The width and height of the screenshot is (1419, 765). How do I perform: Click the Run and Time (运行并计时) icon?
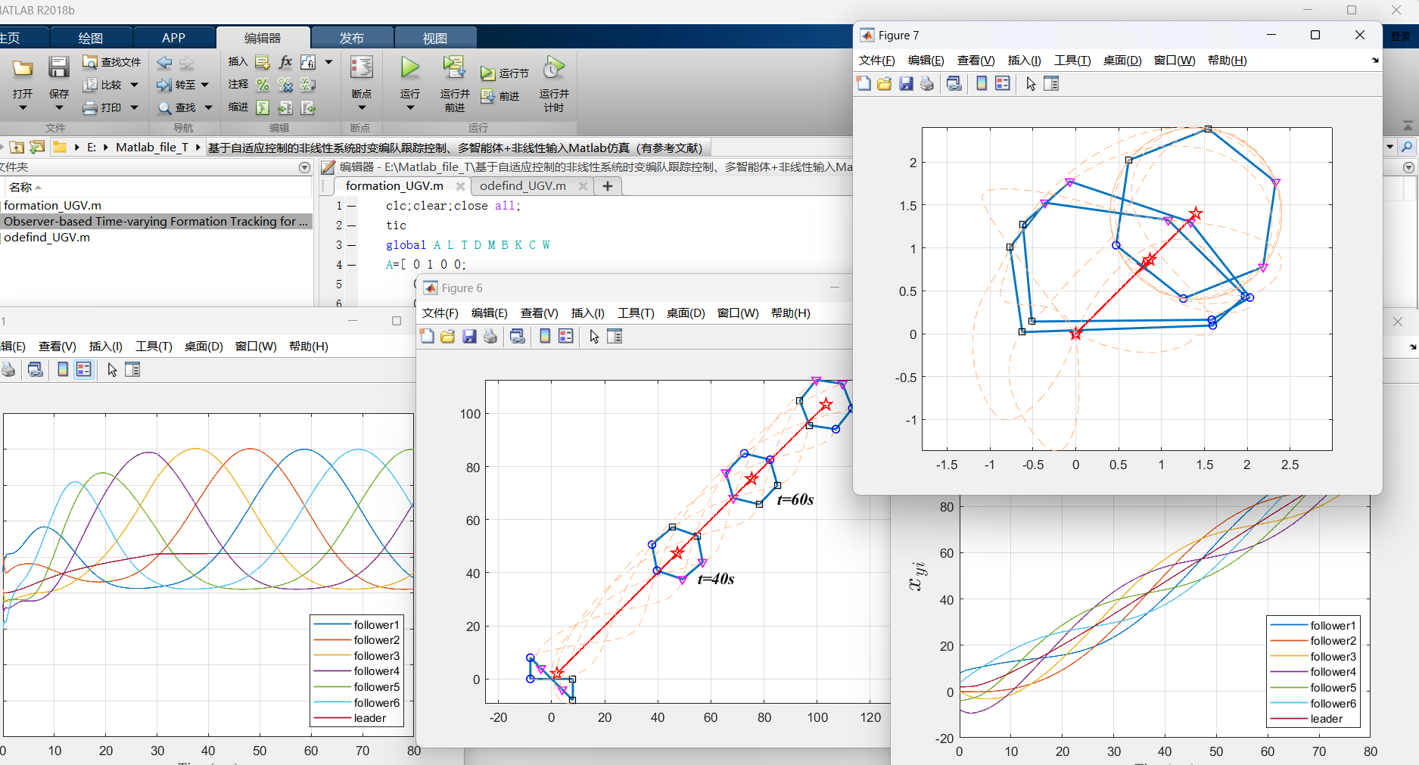coord(553,68)
